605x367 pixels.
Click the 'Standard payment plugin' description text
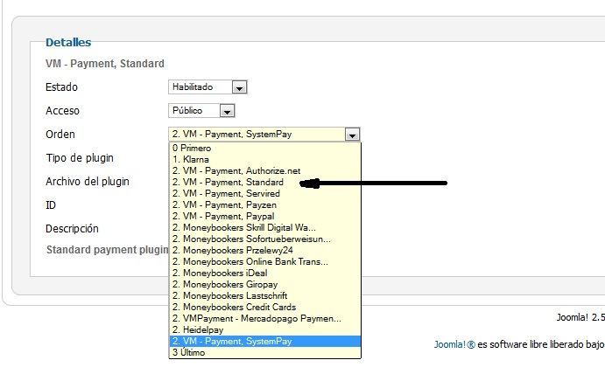[108, 250]
